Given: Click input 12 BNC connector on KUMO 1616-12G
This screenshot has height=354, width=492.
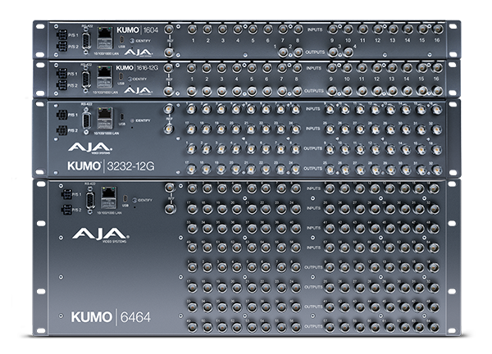Looking at the screenshot, I should 377,68.
